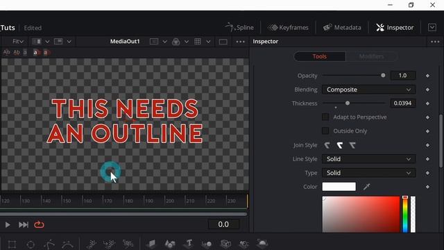This screenshot has height=250, width=444.
Task: Click the split wipe A/B view icon
Action: pos(37,42)
